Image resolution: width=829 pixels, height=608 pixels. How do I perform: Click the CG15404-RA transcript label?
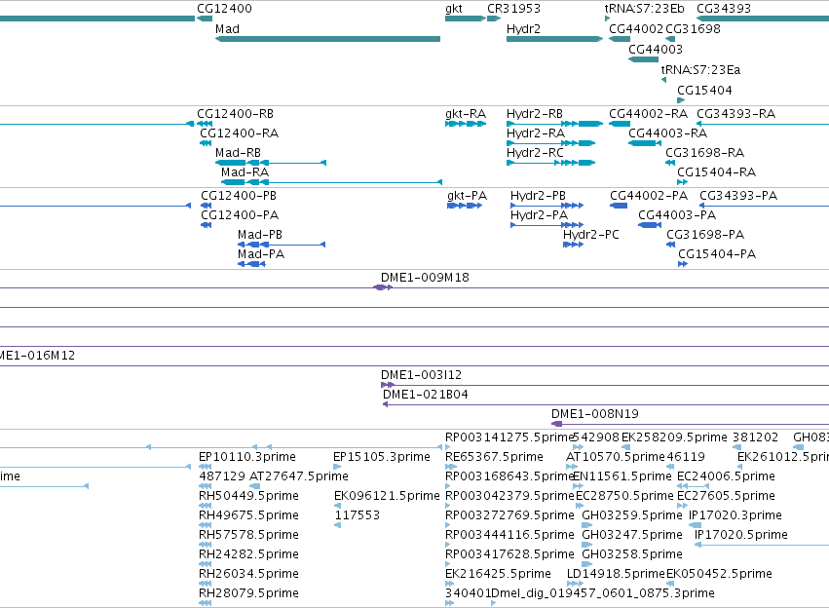[716, 172]
